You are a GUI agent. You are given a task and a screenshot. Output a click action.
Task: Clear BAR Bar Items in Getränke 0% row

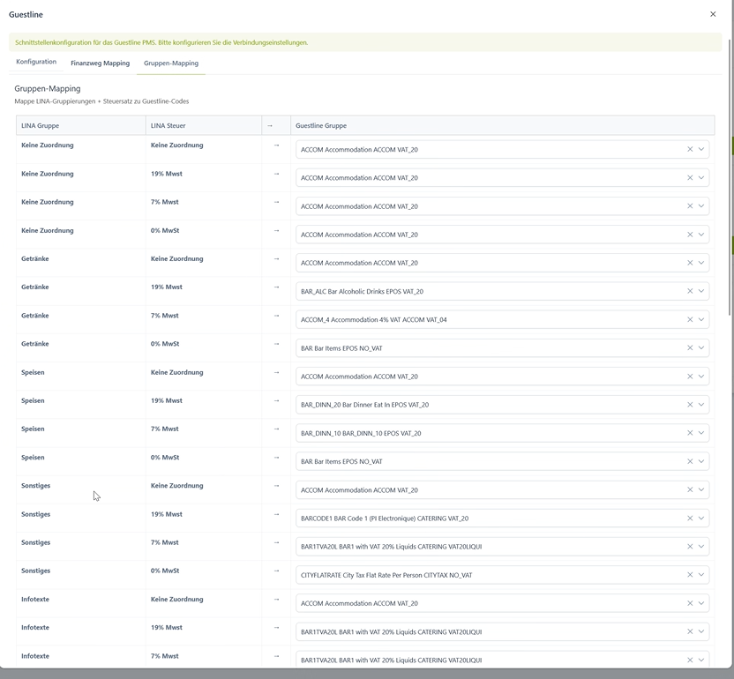(x=690, y=347)
